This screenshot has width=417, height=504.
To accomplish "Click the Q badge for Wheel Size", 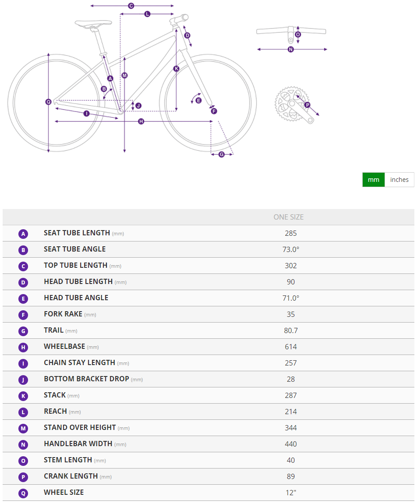I will coord(23,493).
